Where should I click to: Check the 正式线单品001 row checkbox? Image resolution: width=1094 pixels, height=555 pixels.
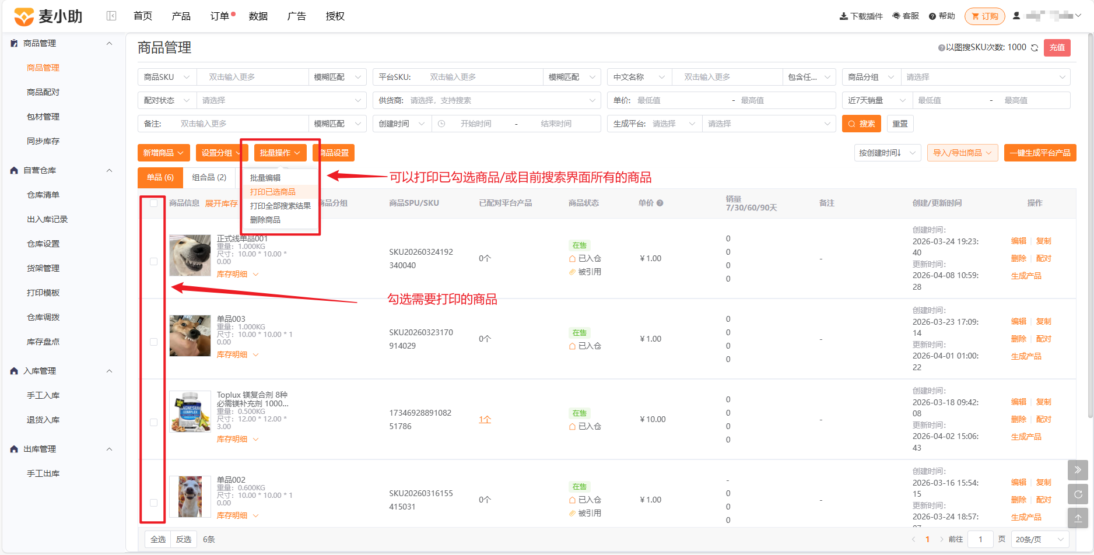click(x=153, y=261)
